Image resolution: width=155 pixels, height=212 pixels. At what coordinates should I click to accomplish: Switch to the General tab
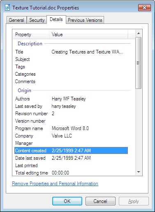coord(16,20)
